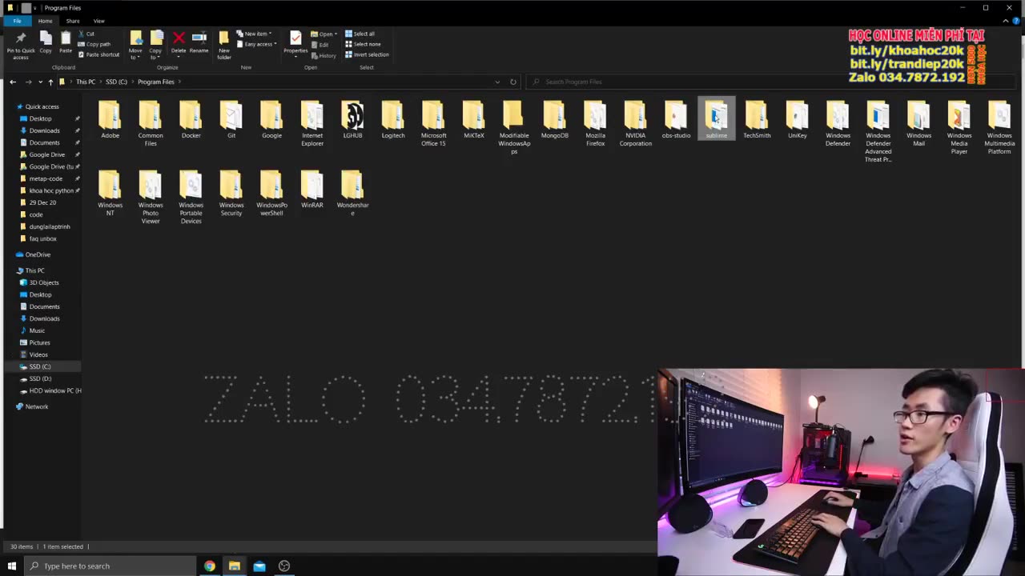Select the WinRAR folder
Screen dimensions: 1025x576
click(312, 190)
